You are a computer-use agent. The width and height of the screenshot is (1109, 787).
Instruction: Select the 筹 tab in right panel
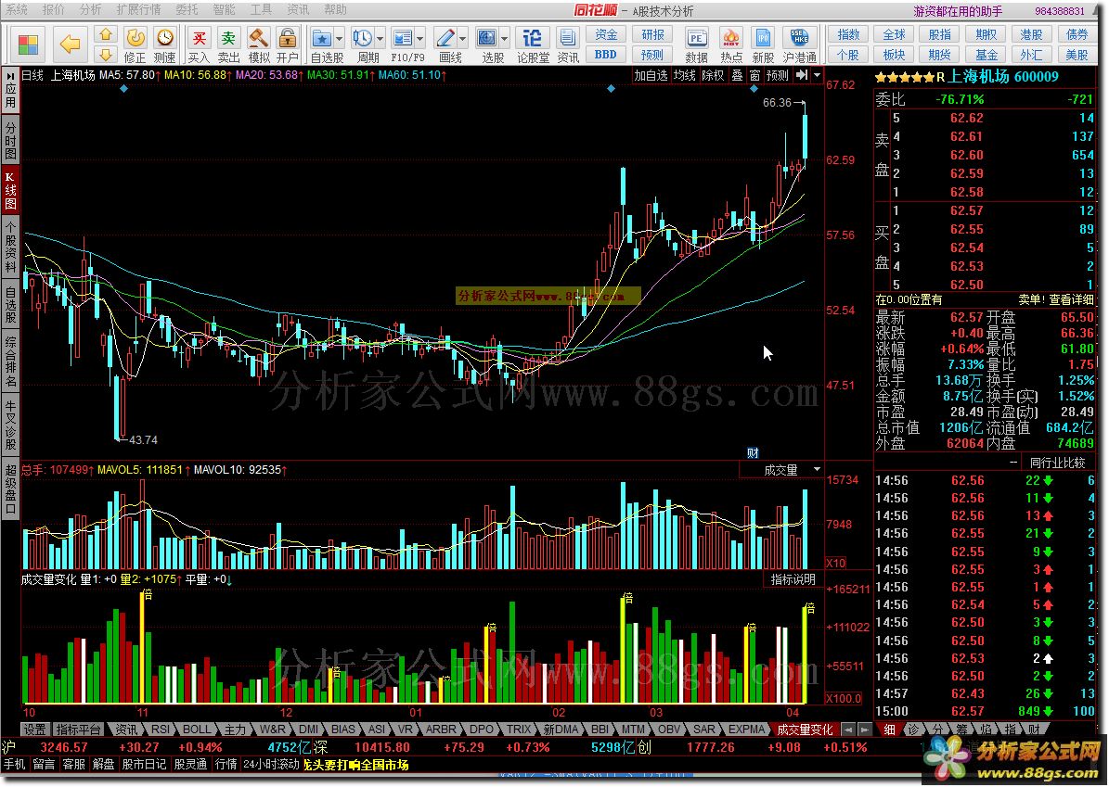click(961, 730)
